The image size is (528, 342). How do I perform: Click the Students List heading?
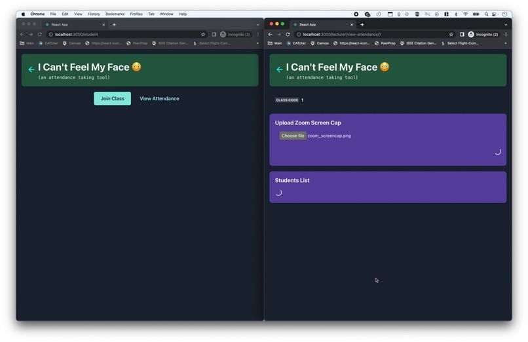click(x=292, y=180)
